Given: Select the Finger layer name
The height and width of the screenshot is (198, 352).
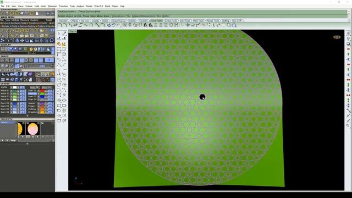Looking at the screenshot, I should pyautogui.click(x=32, y=106).
